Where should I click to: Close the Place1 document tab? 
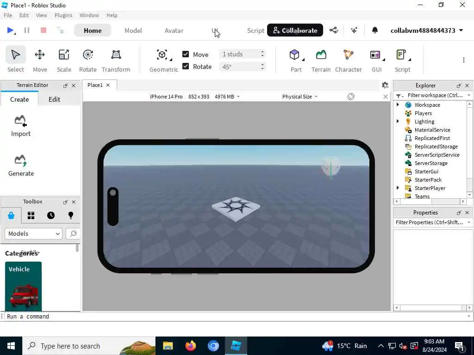pyautogui.click(x=108, y=85)
